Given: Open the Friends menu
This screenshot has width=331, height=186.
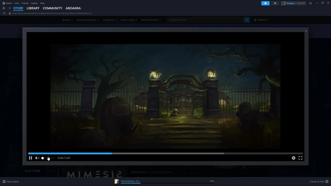Looking at the screenshot, I should (25, 3).
